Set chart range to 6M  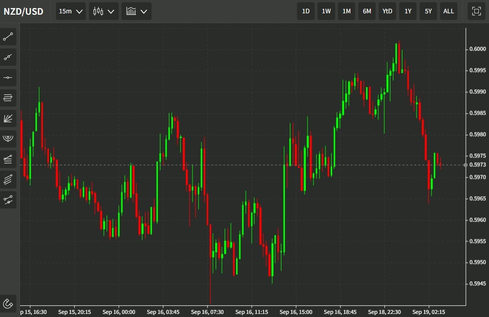click(x=367, y=11)
